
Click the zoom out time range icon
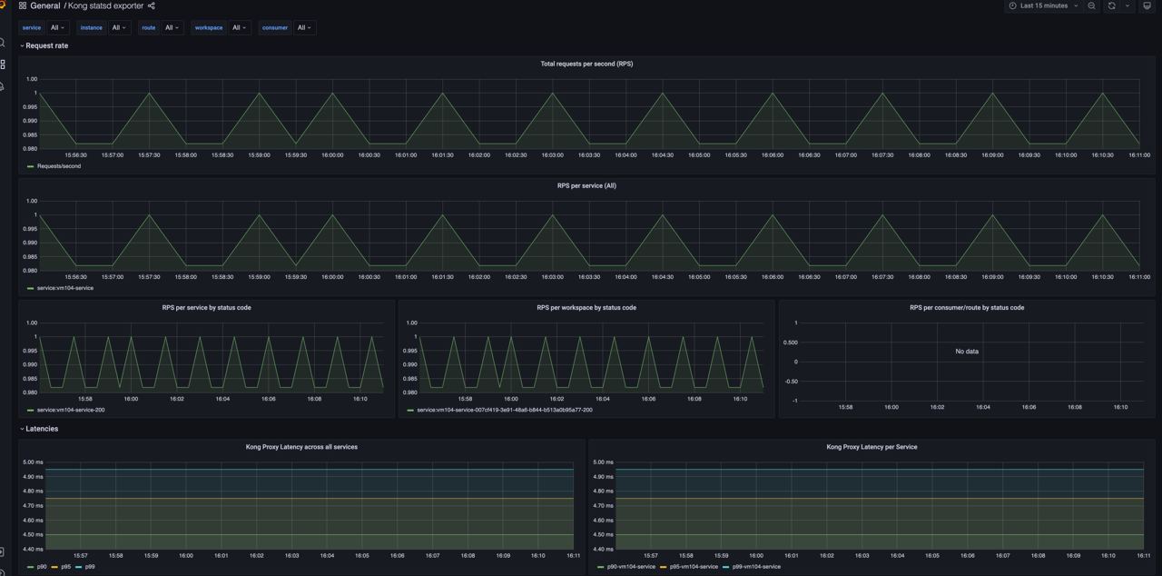[x=1091, y=6]
